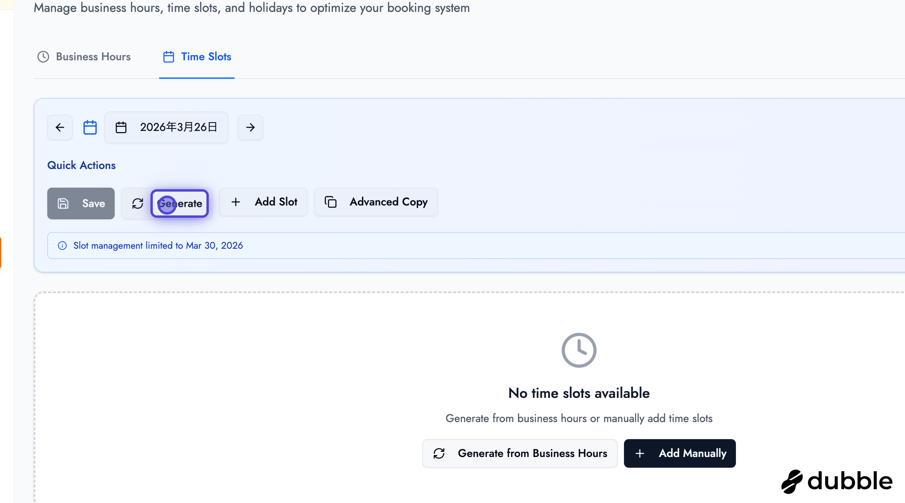Open the 2026年3月26日 date picker
The width and height of the screenshot is (905, 503).
pos(178,127)
